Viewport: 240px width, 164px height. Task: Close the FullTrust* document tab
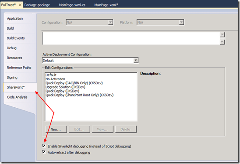click(x=20, y=5)
